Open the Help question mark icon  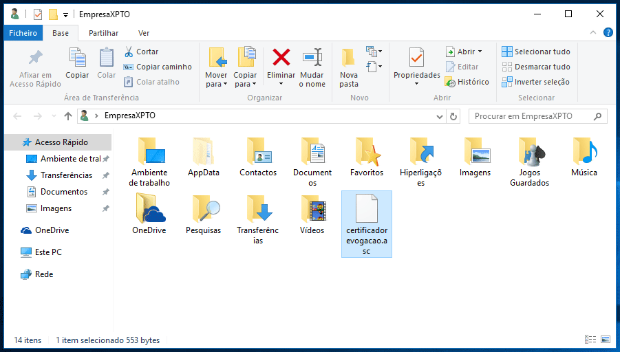click(x=608, y=33)
